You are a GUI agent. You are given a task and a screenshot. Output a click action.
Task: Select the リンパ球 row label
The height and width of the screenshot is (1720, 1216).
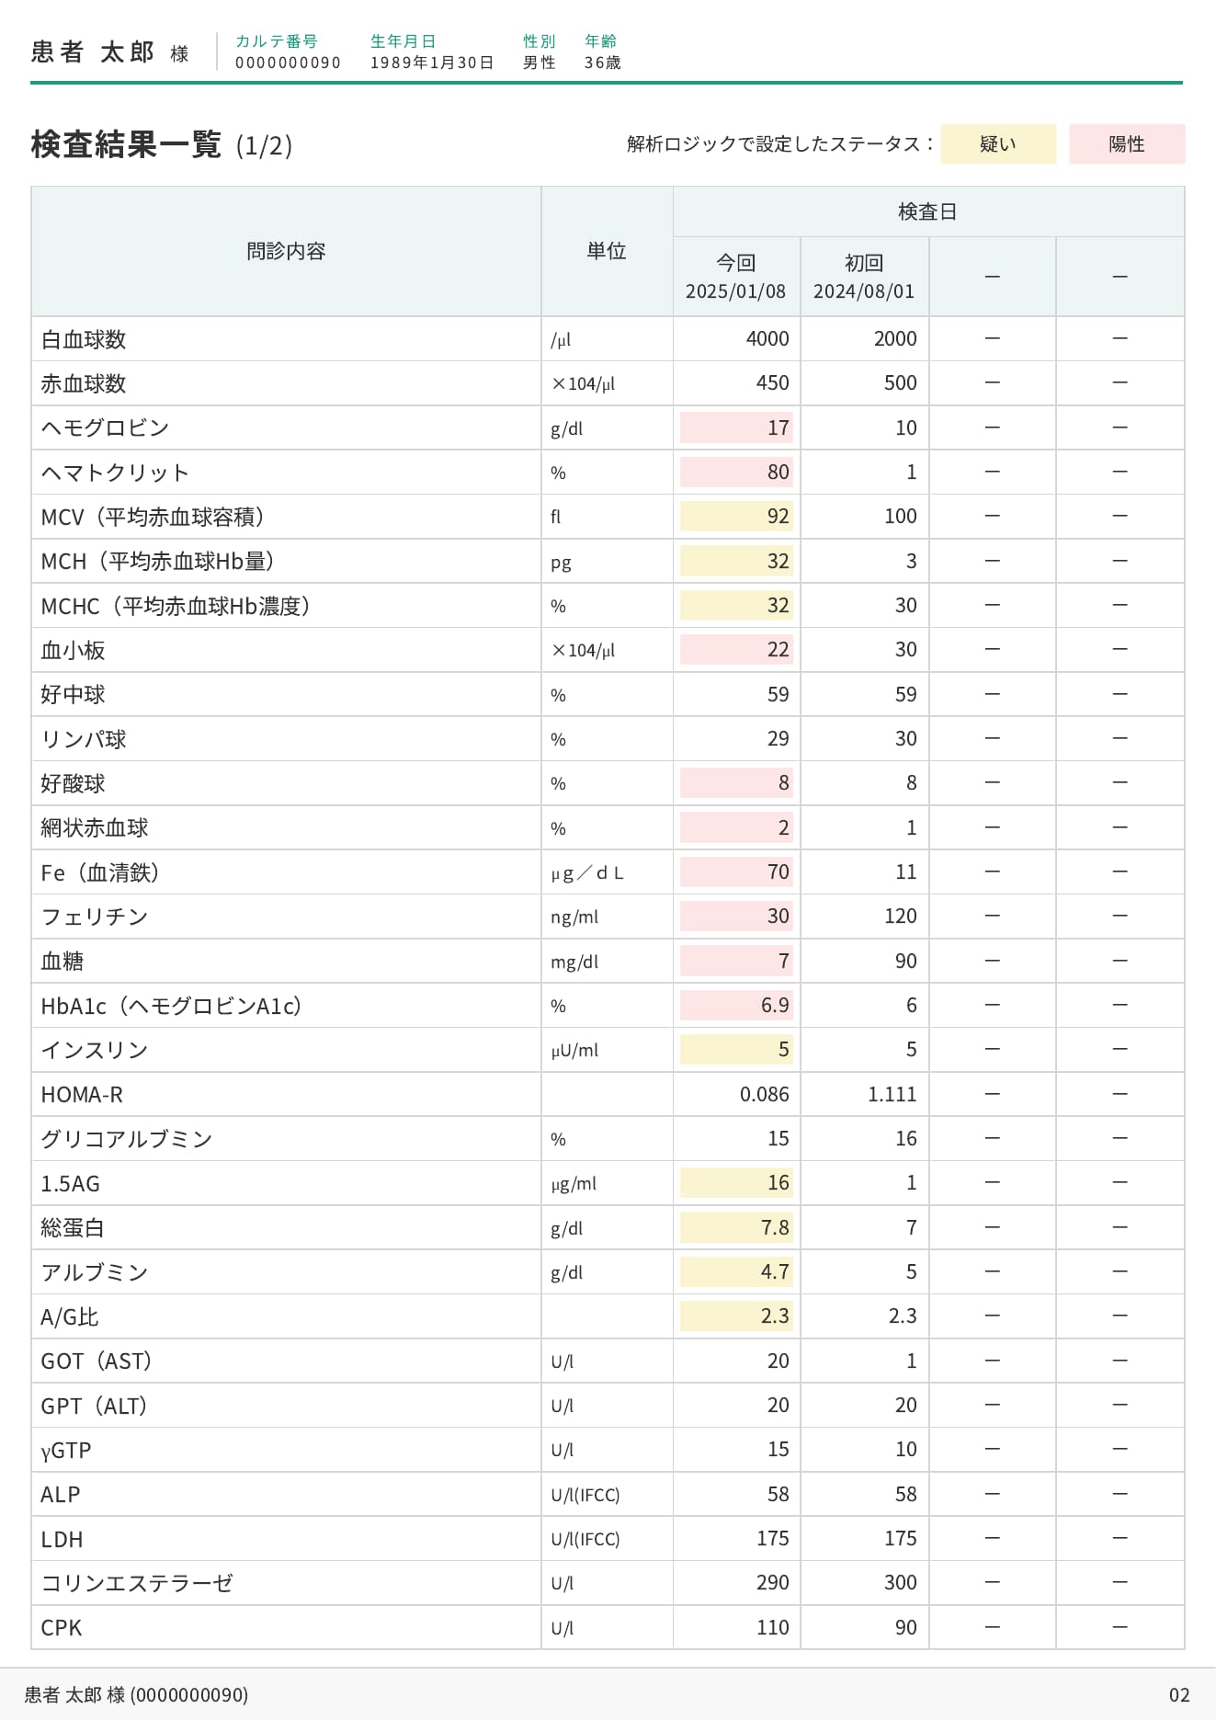click(84, 739)
